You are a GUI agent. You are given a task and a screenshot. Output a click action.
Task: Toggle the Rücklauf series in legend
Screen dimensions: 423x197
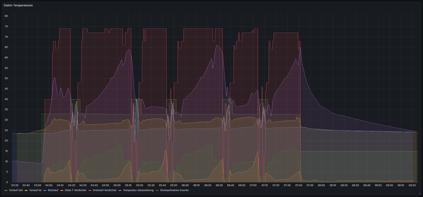click(x=53, y=190)
